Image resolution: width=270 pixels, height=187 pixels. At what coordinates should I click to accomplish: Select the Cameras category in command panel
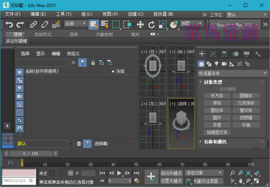[x=224, y=64]
